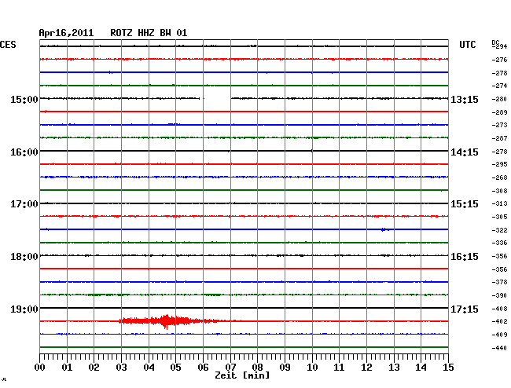Click the DC offset value -322

coord(499,230)
